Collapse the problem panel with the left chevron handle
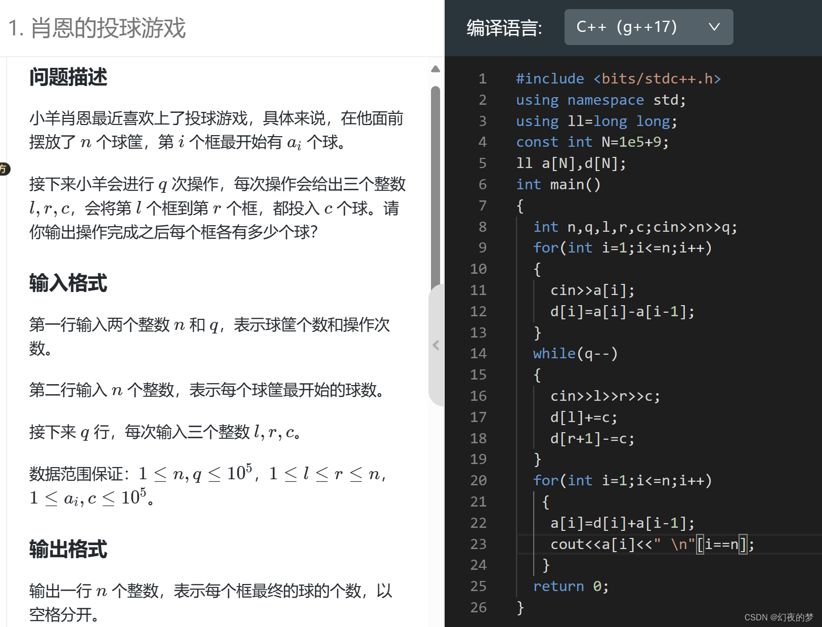 point(436,345)
